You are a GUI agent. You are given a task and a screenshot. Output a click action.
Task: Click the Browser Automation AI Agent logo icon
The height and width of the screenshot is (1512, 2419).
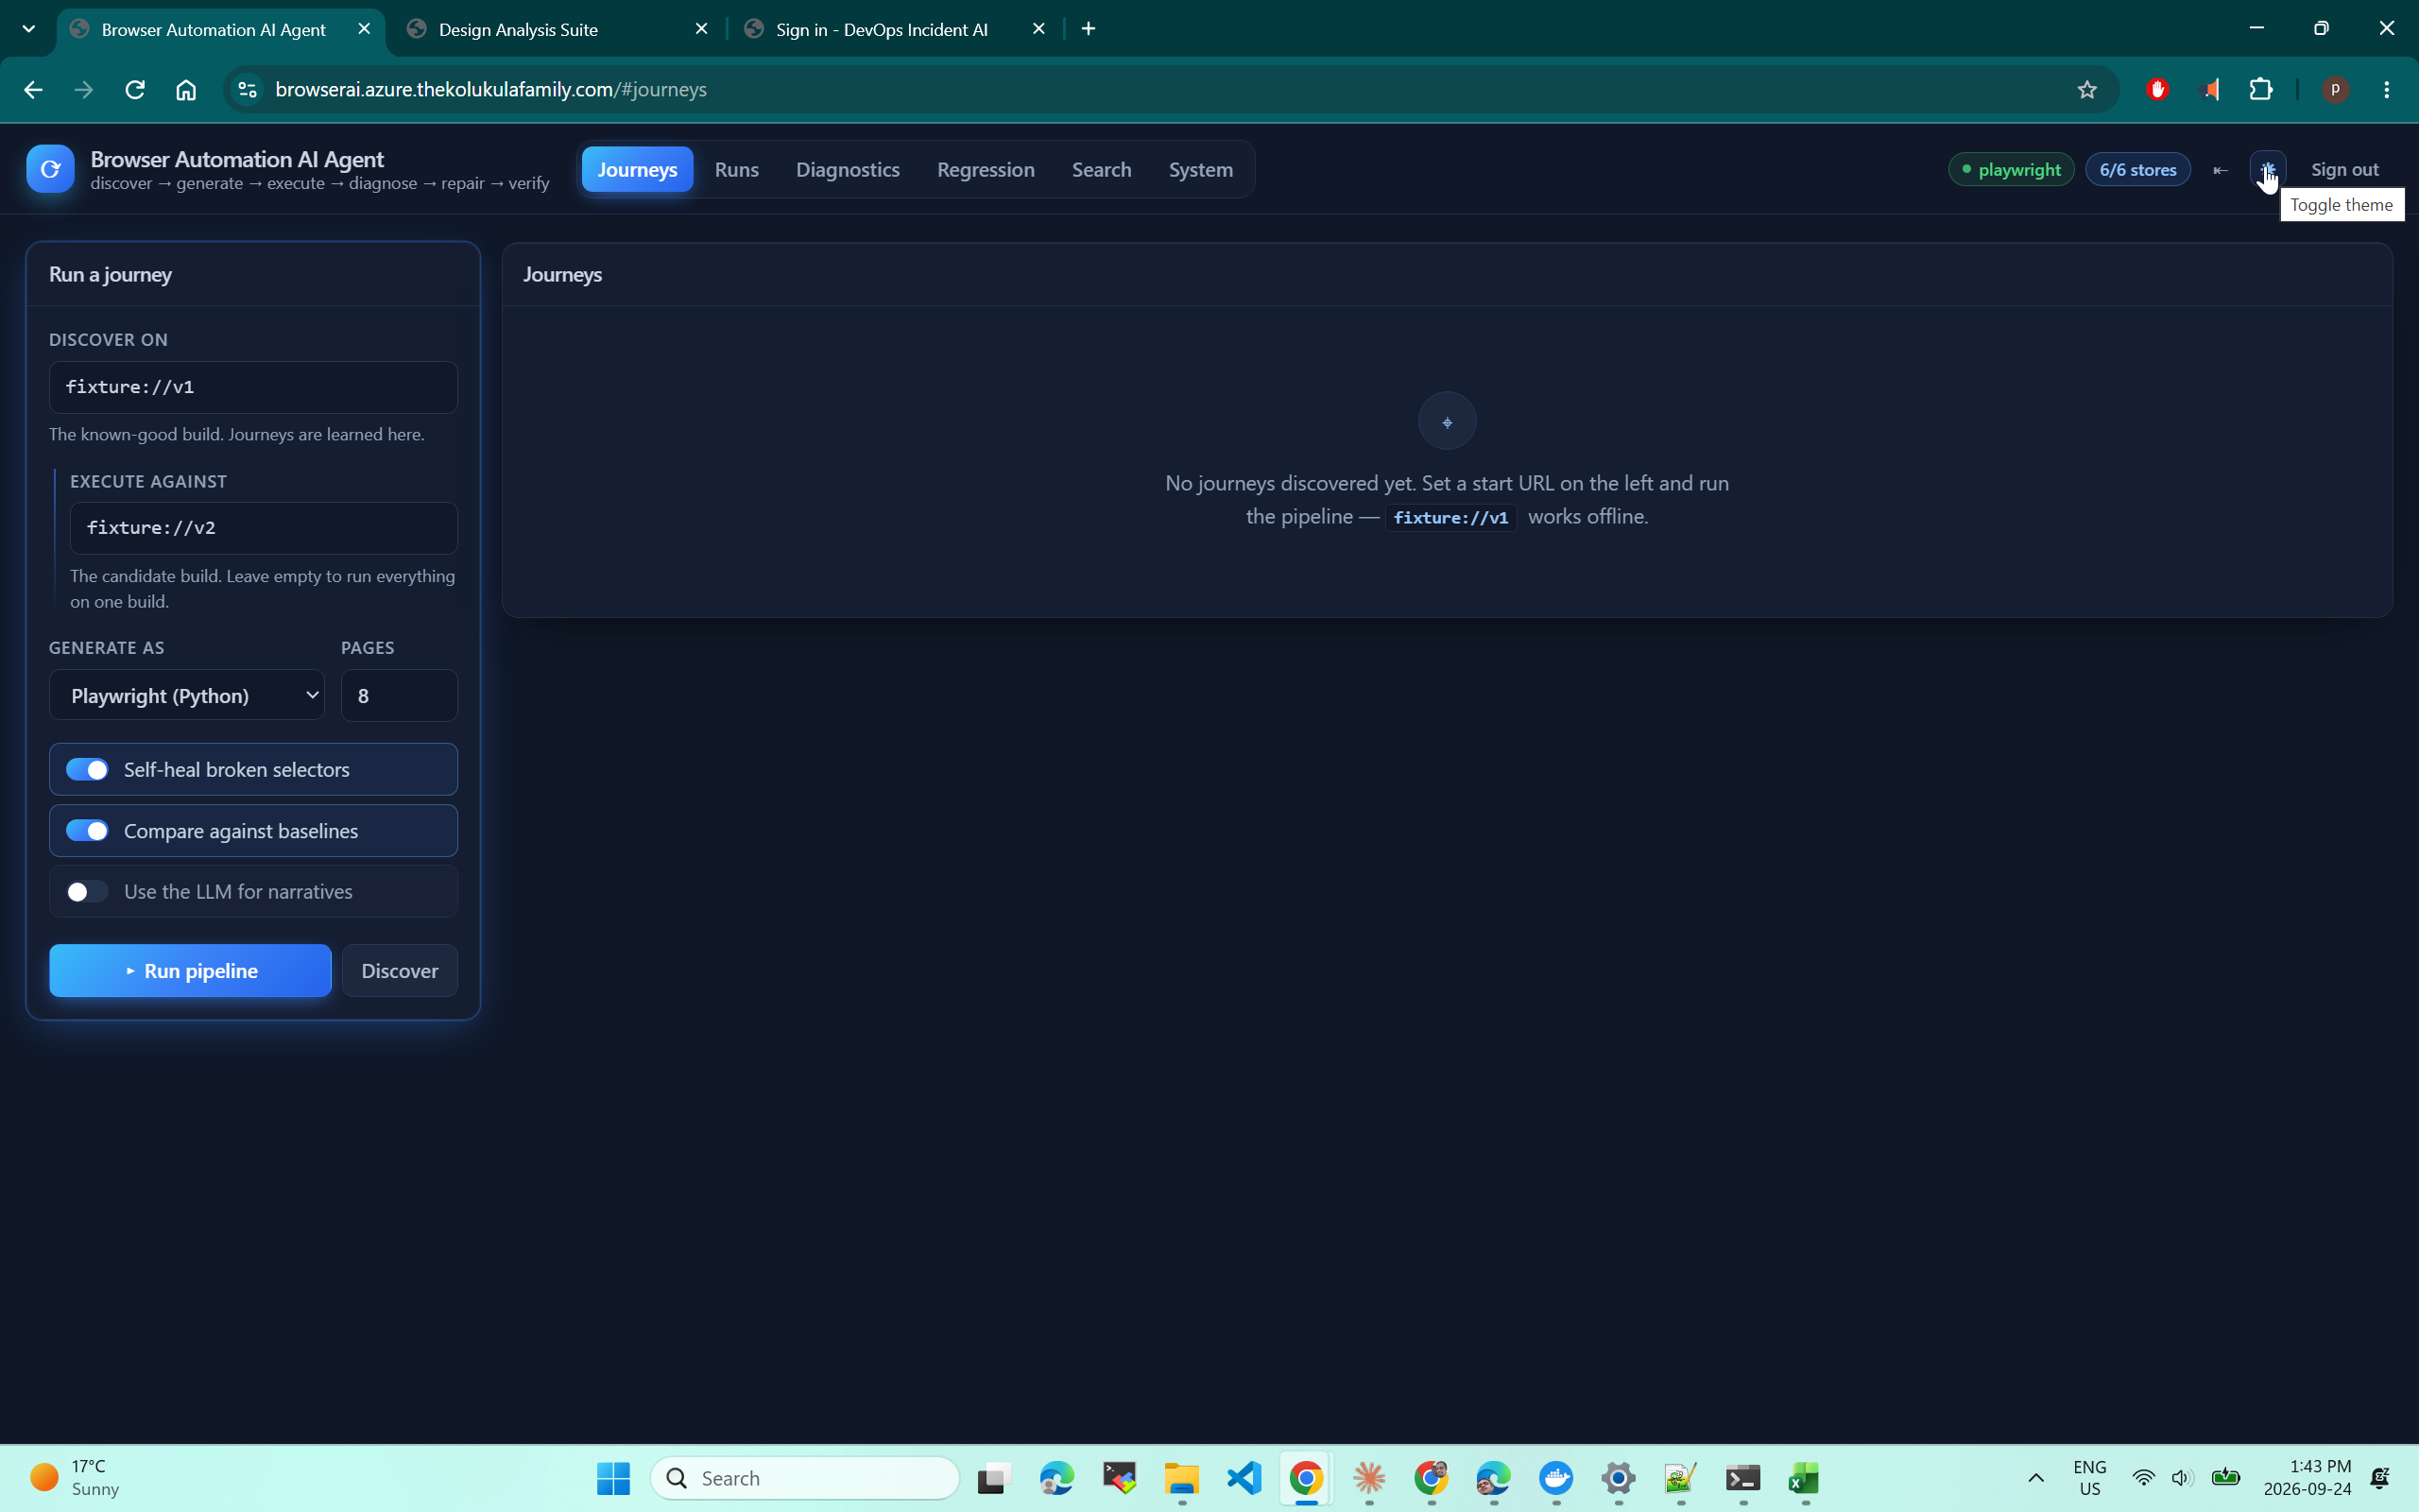50,169
